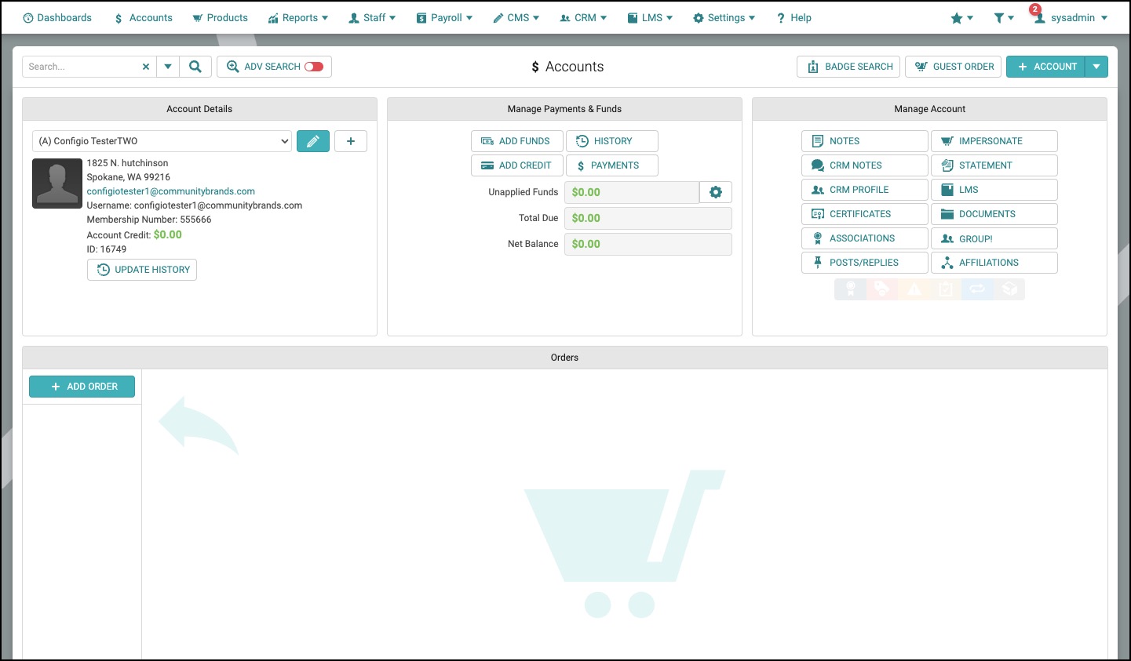
Task: Open the CMS dropdown menu
Action: click(516, 17)
